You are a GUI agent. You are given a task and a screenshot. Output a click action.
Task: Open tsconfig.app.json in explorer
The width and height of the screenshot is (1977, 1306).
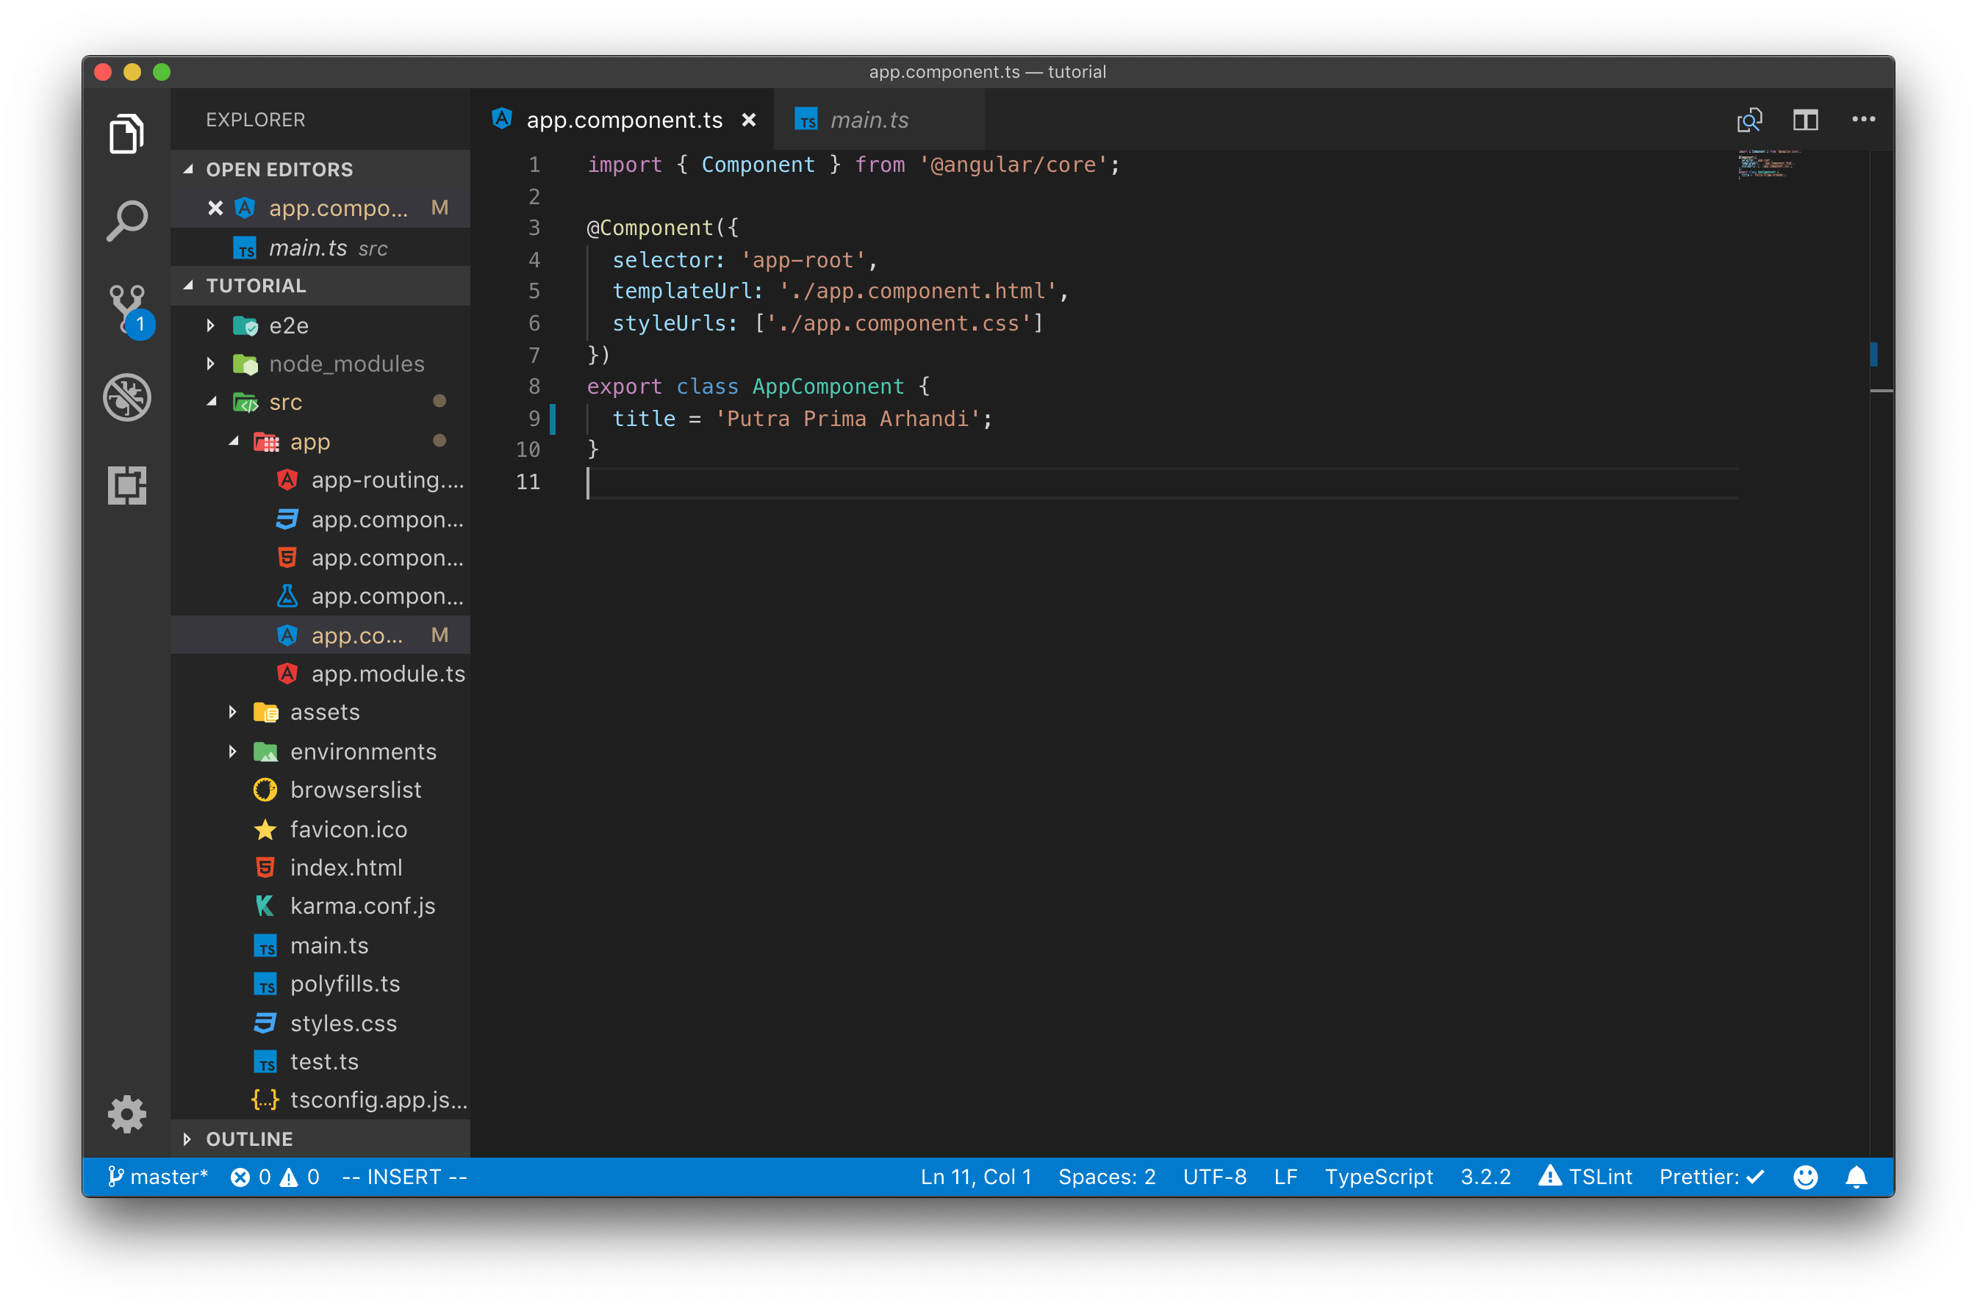[320, 1100]
